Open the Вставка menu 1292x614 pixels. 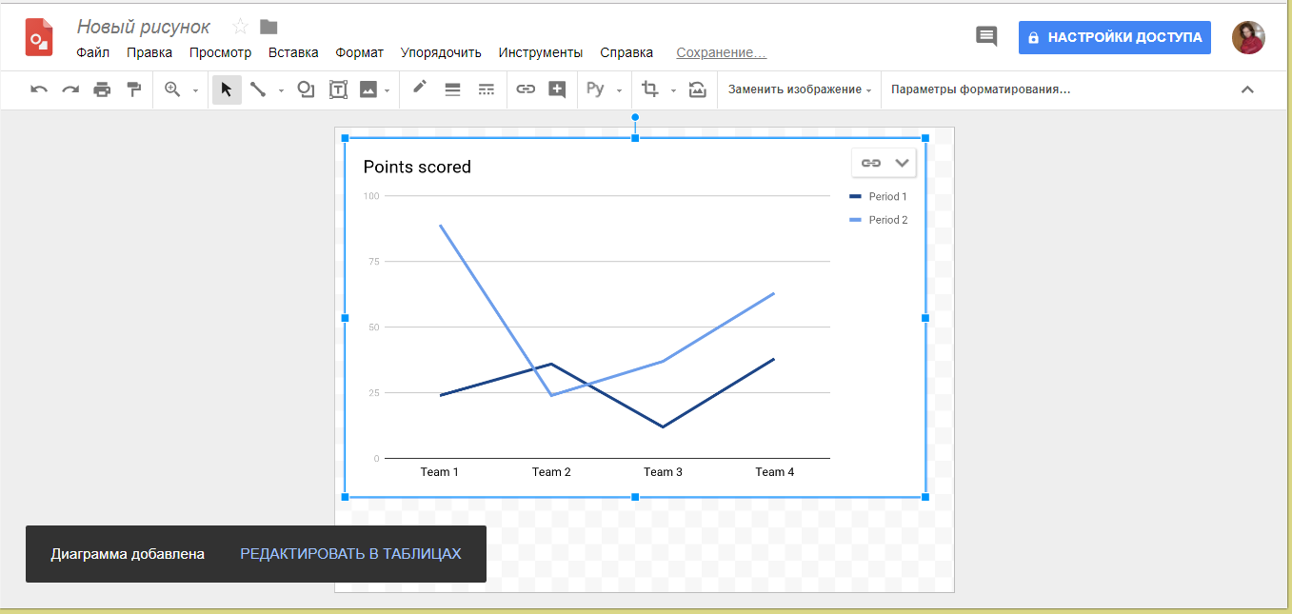pos(293,52)
